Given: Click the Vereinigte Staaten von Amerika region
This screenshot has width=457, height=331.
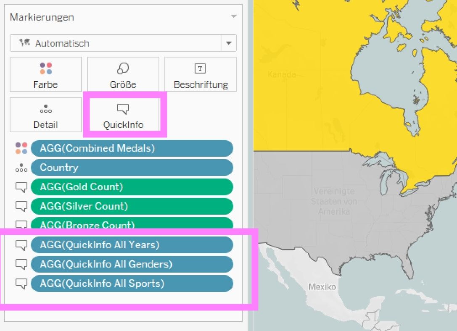Looking at the screenshot, I should pyautogui.click(x=334, y=201).
